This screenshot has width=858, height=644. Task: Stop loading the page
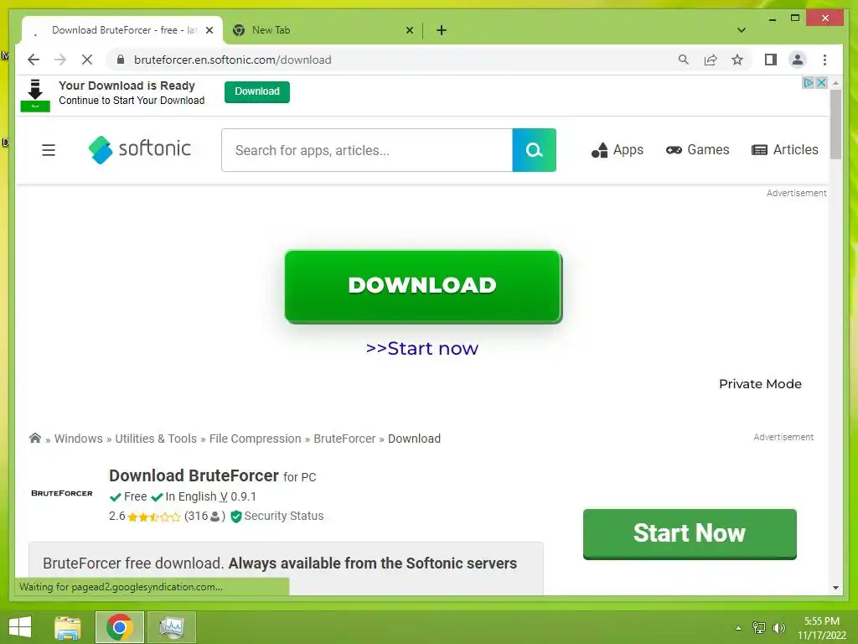pyautogui.click(x=87, y=60)
